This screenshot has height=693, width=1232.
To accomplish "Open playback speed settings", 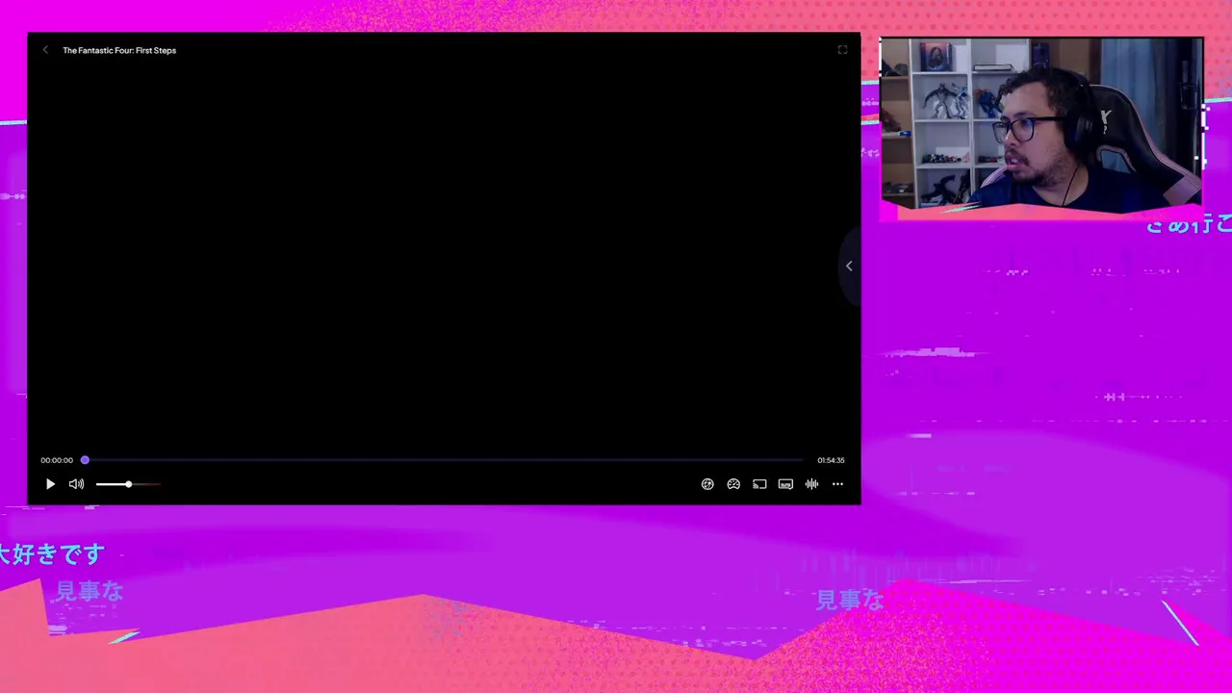I will coord(733,484).
